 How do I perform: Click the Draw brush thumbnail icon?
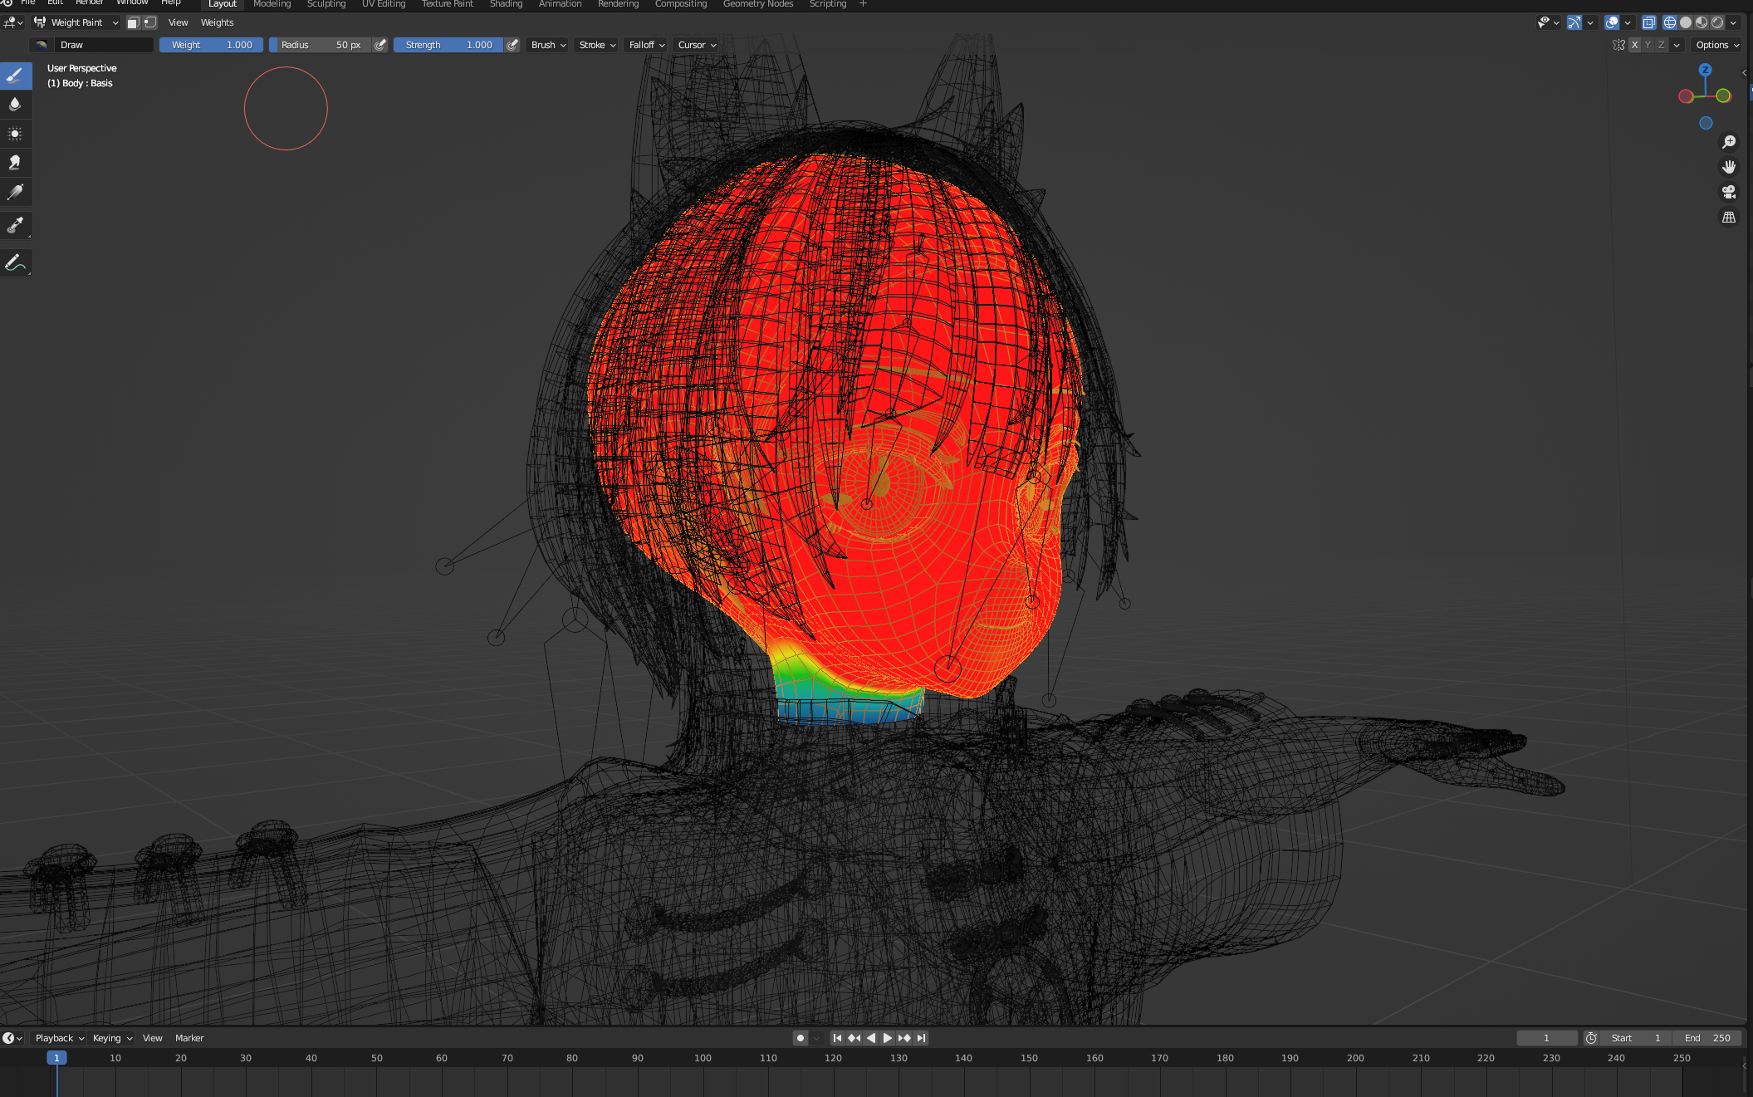[x=41, y=45]
